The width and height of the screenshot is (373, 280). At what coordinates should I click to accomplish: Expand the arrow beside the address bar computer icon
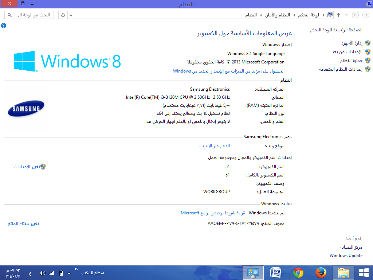323,15
